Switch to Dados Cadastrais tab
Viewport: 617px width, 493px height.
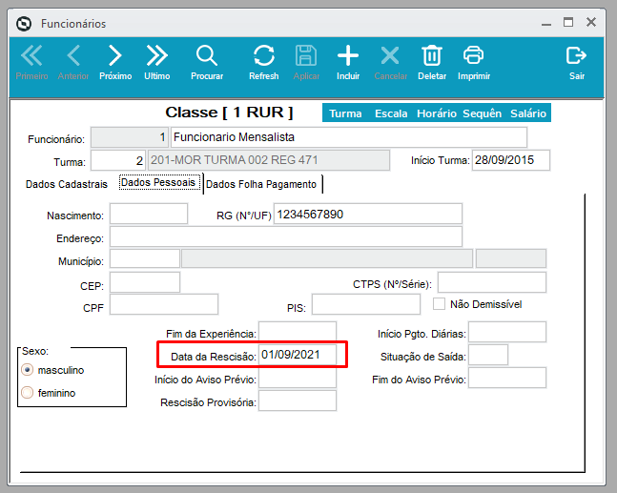pyautogui.click(x=67, y=184)
